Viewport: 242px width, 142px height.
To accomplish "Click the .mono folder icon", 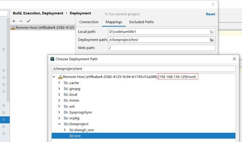I will pos(66,100).
